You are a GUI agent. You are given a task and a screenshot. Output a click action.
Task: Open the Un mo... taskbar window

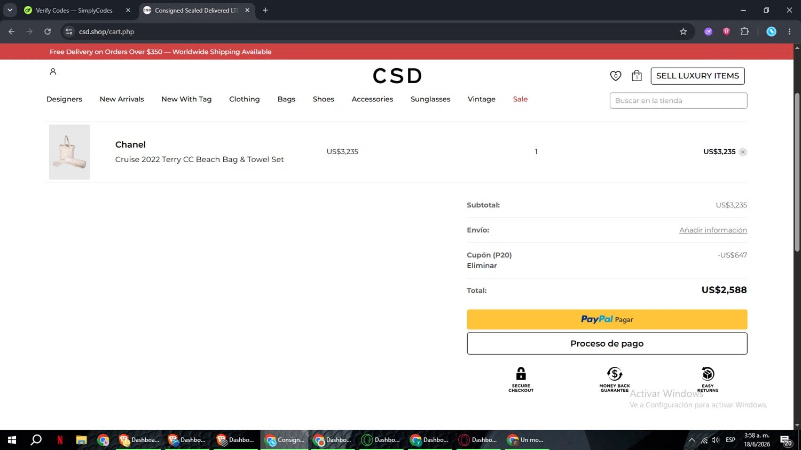(x=527, y=440)
